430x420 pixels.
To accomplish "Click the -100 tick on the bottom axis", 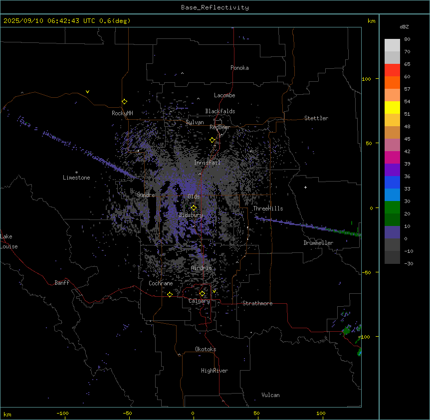I will pyautogui.click(x=62, y=413).
